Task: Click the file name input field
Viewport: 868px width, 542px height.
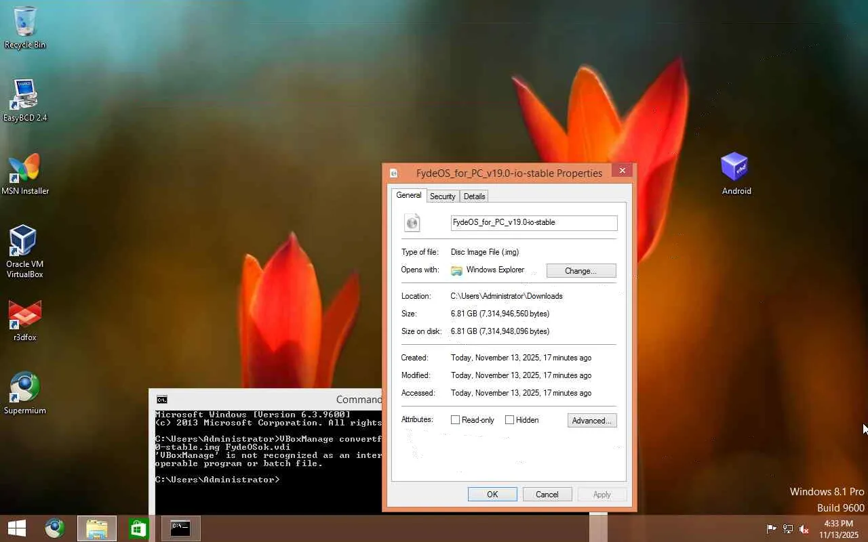Action: click(534, 223)
